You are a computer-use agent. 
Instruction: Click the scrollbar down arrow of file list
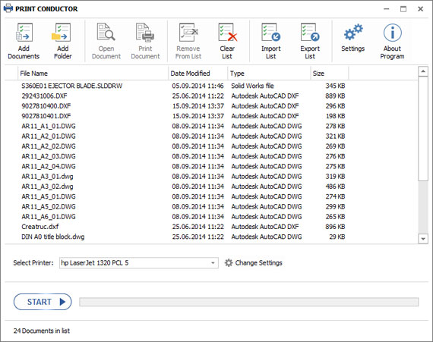tap(423, 239)
